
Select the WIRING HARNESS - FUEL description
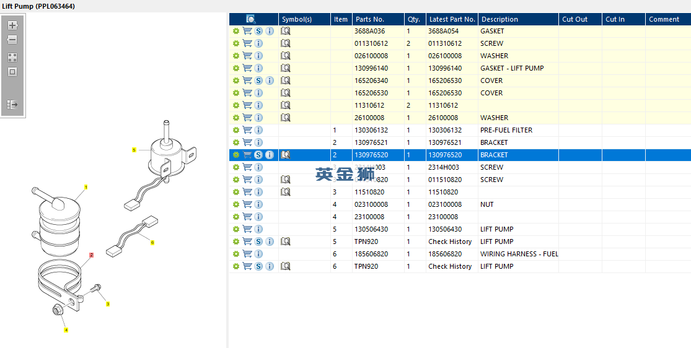[519, 254]
